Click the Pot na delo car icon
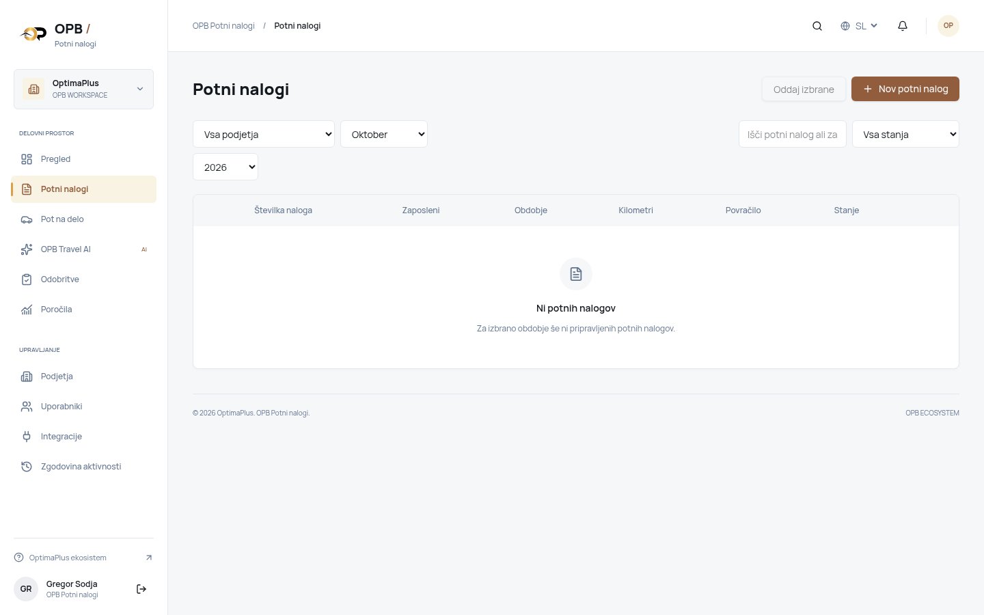This screenshot has height=615, width=984. click(27, 219)
